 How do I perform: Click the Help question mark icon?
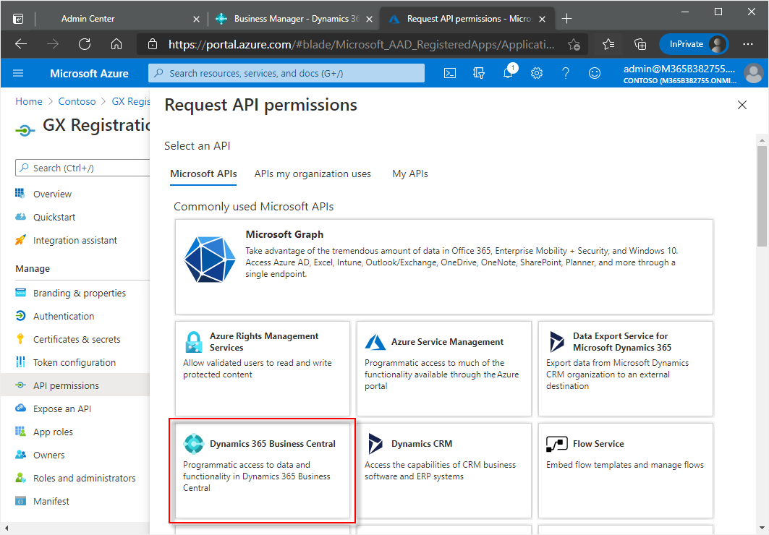coord(565,72)
